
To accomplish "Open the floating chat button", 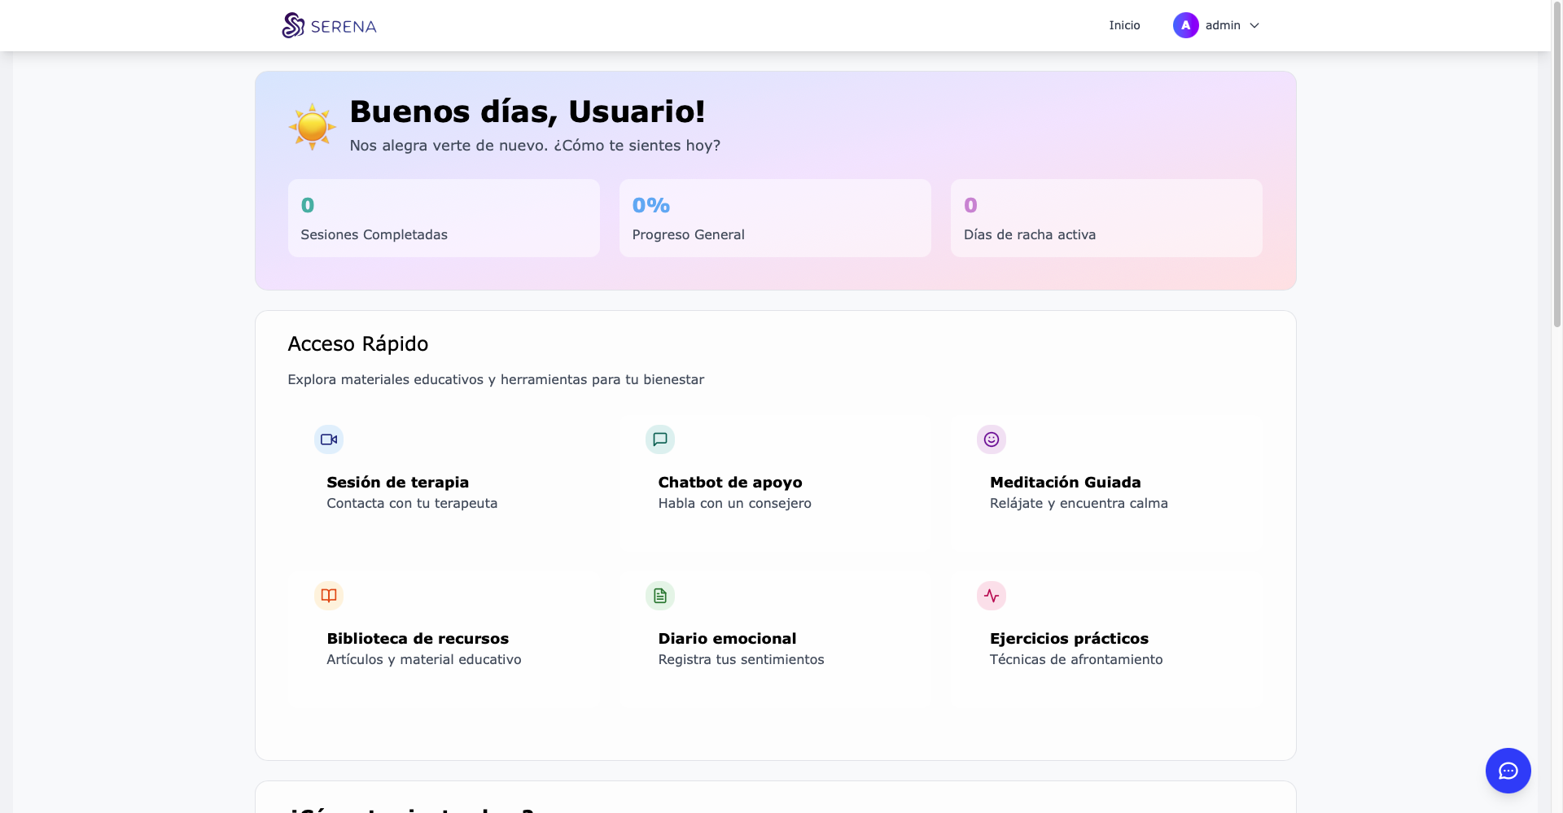I will pos(1508,771).
